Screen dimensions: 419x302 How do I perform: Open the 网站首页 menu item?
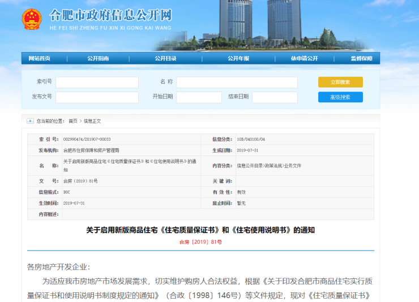pos(39,58)
